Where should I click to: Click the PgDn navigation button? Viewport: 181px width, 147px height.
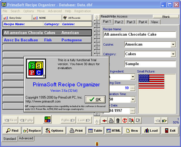click(x=68, y=120)
